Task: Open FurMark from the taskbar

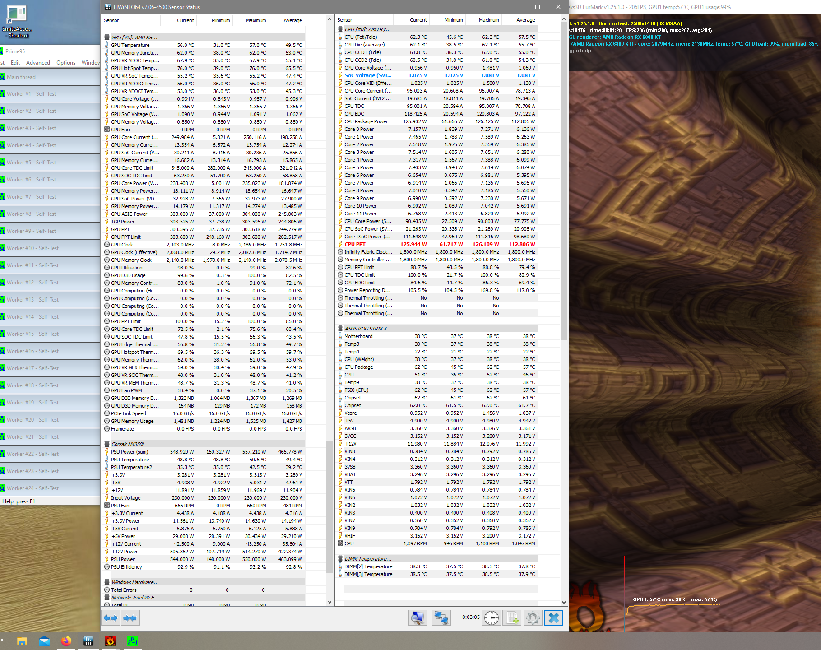Action: coord(111,641)
